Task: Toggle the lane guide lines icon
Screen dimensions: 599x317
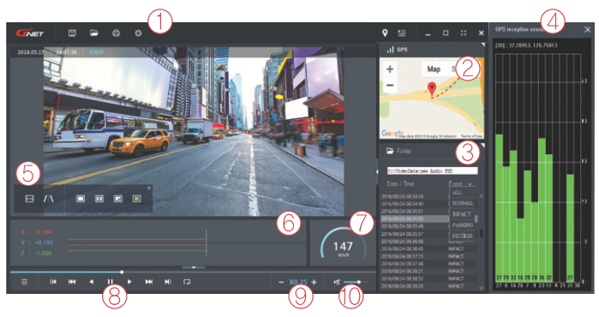Action: tap(49, 199)
